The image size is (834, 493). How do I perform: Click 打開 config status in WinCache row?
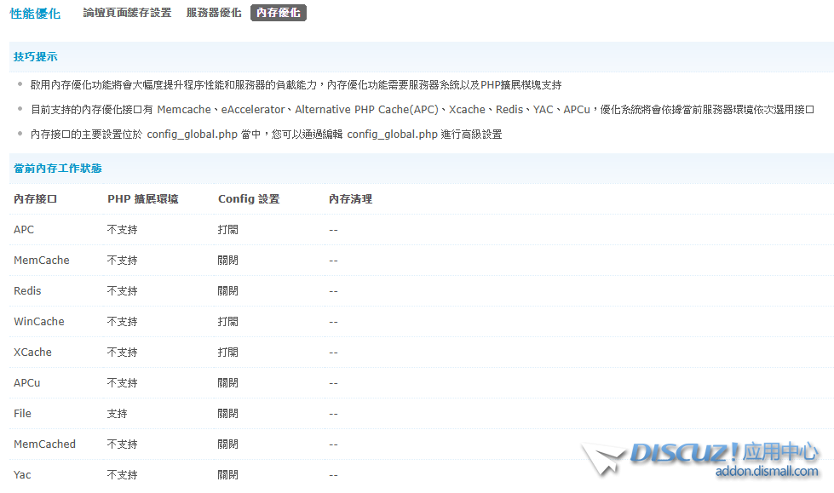click(x=228, y=322)
